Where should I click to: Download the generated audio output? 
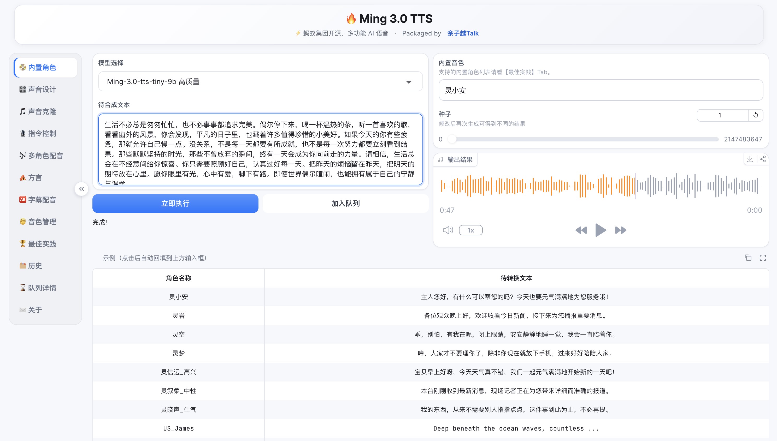[750, 159]
